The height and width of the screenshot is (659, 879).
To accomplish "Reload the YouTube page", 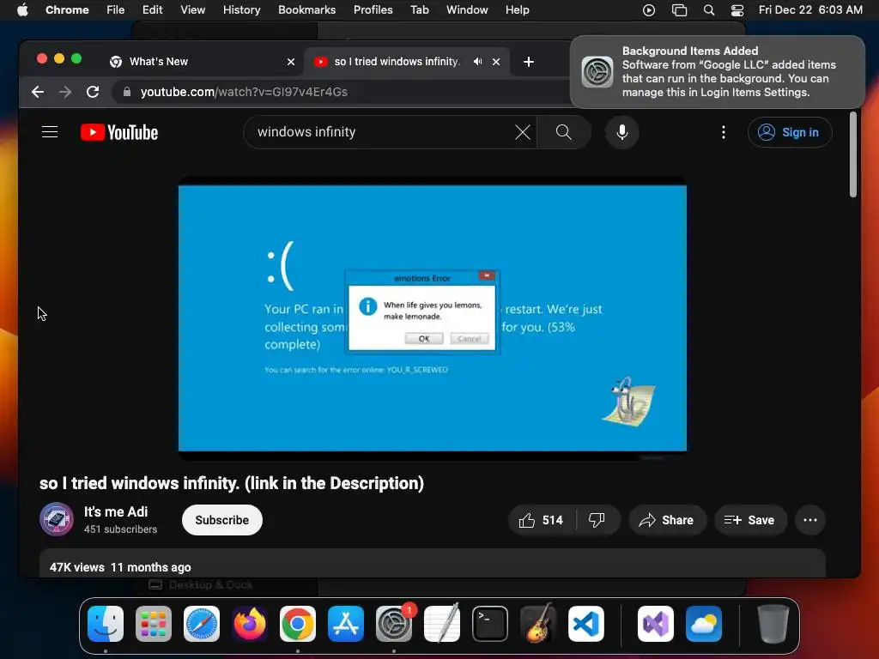I will [93, 92].
